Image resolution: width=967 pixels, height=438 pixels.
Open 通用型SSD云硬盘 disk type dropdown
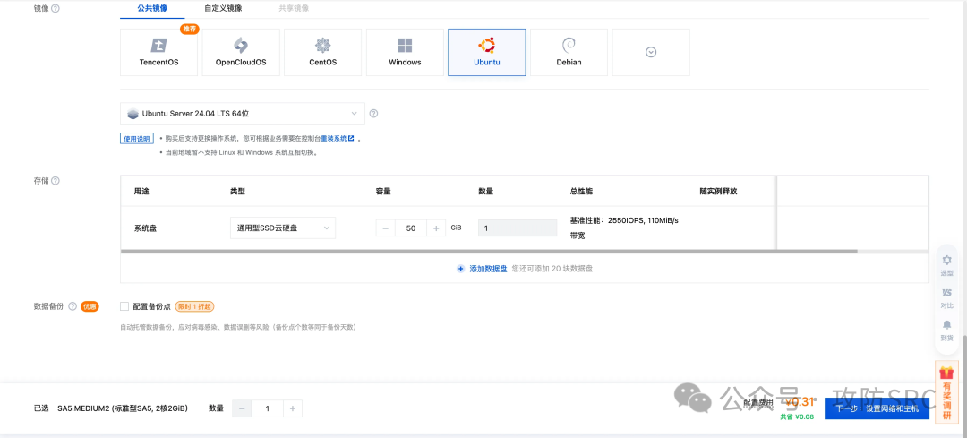283,228
